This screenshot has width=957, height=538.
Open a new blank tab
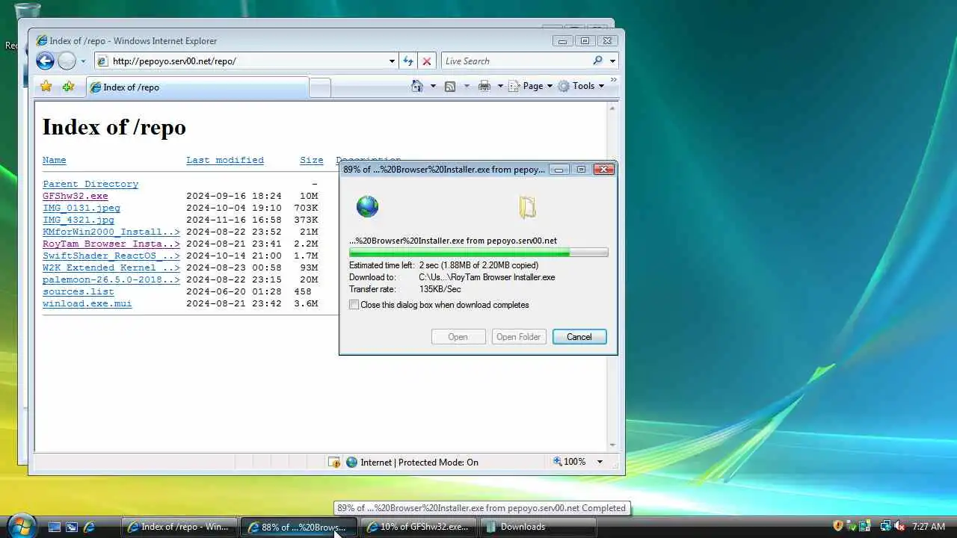pyautogui.click(x=320, y=87)
